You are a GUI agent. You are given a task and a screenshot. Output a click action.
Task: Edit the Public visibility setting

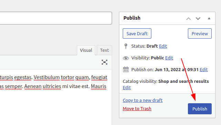(x=169, y=58)
